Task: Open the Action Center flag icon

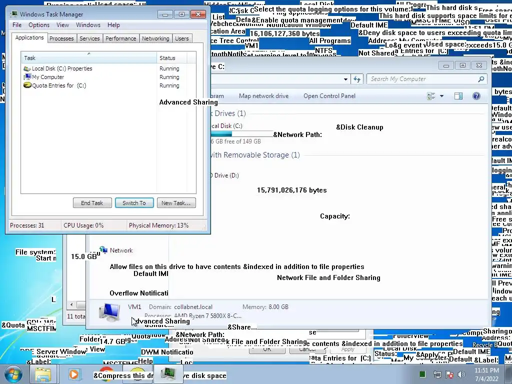Action: 449,374
